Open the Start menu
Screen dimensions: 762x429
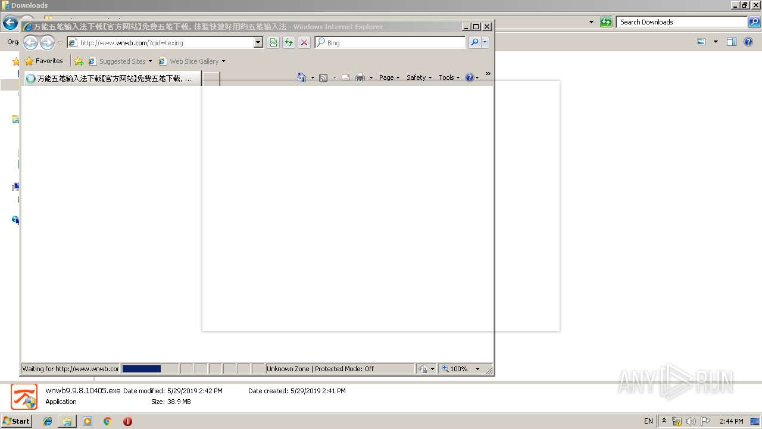click(x=16, y=421)
